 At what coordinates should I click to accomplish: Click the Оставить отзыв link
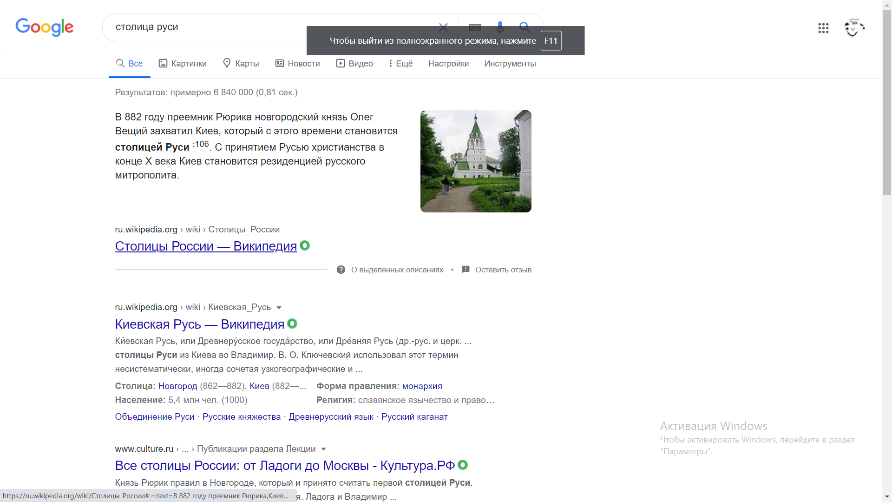[503, 270]
